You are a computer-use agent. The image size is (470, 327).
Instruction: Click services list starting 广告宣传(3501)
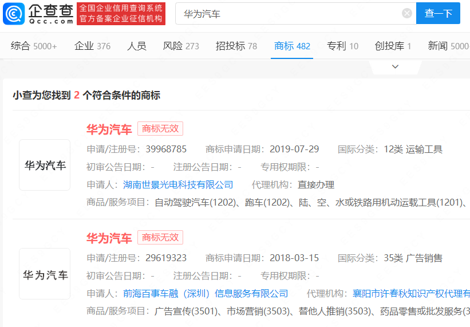coord(312,312)
